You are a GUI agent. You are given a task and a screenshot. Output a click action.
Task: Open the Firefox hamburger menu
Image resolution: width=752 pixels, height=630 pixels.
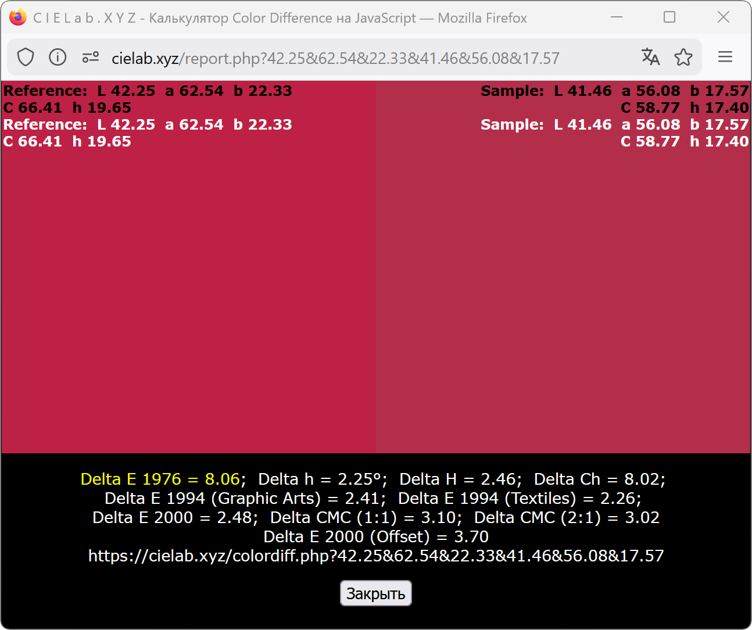click(x=725, y=57)
